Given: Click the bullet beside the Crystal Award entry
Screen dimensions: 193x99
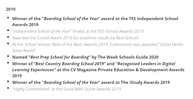Looking at the screenshot, I should point(8,37).
